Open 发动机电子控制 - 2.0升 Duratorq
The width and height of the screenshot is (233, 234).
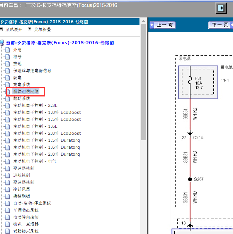pos(47,154)
